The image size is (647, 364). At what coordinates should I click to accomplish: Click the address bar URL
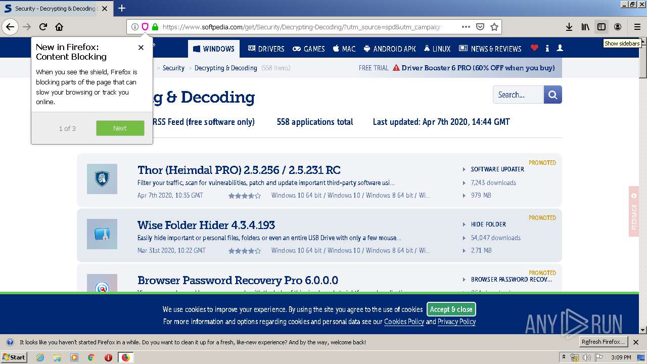point(302,27)
